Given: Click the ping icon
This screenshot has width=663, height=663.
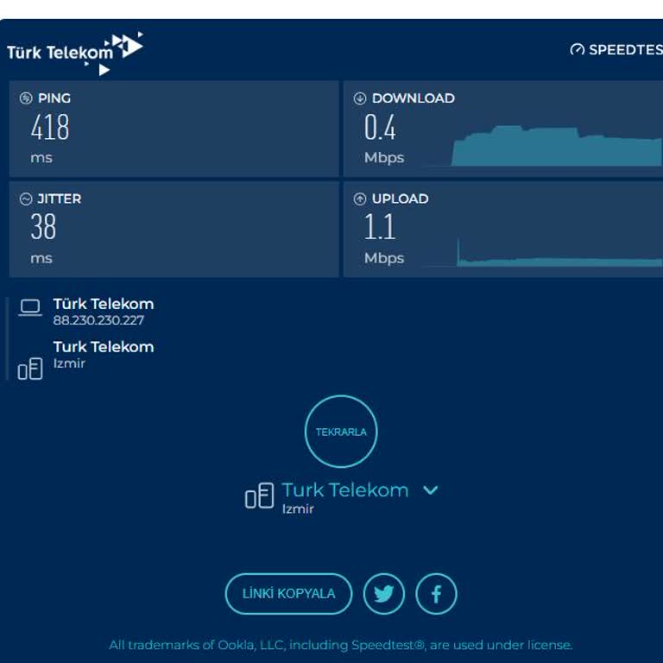Looking at the screenshot, I should tap(26, 98).
